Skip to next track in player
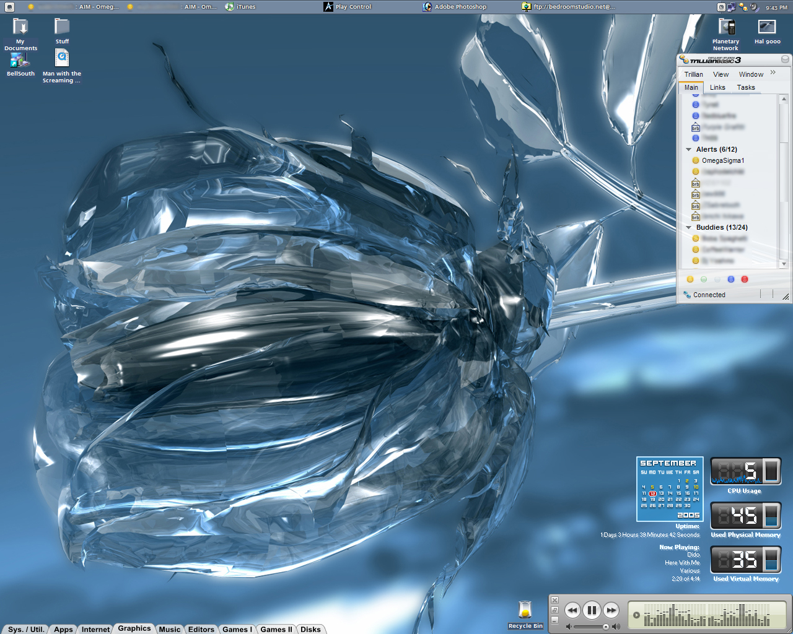Image resolution: width=793 pixels, height=634 pixels. click(x=611, y=610)
